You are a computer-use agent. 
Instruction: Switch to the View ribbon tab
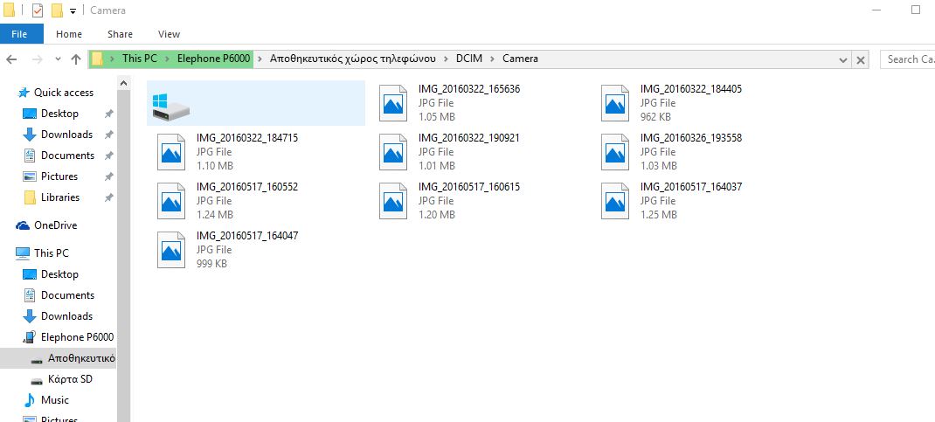point(169,34)
